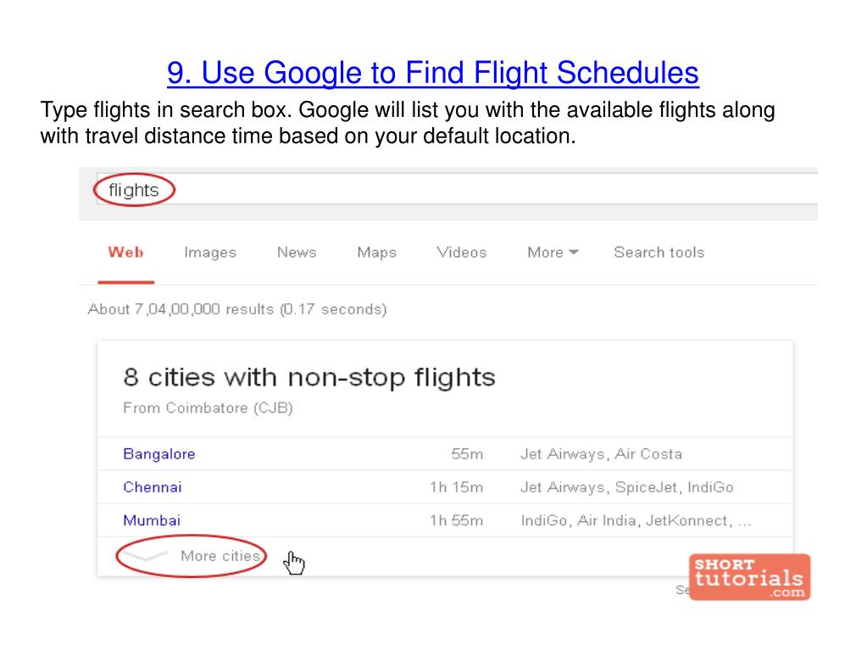Click the 1h 55m Mumbai duration
Image resolution: width=867 pixels, height=650 pixels.
pos(457,520)
